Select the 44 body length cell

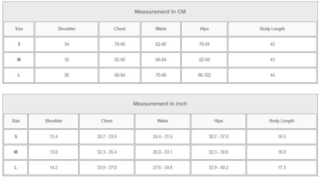click(x=272, y=75)
